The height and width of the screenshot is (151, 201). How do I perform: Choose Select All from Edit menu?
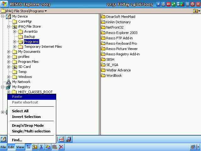click(32, 111)
